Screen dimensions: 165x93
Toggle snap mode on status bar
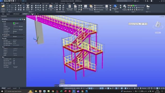click(84, 88)
